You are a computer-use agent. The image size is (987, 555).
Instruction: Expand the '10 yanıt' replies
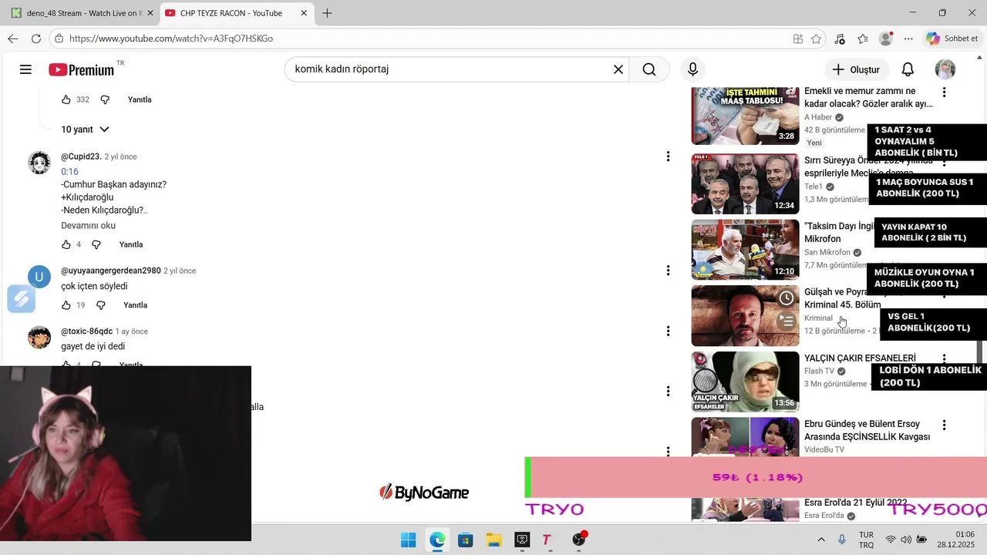tap(86, 129)
